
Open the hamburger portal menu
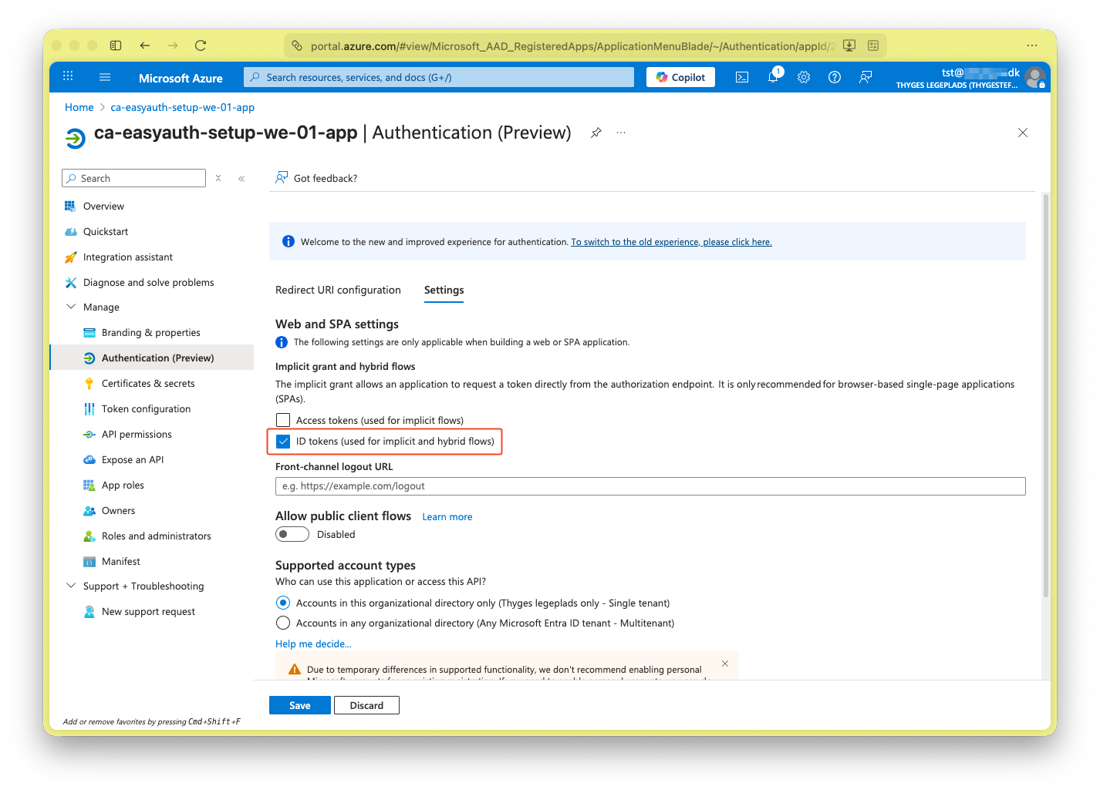click(x=105, y=77)
